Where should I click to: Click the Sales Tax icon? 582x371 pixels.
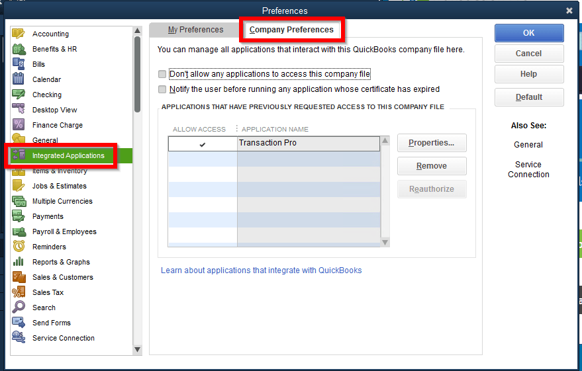tap(19, 292)
